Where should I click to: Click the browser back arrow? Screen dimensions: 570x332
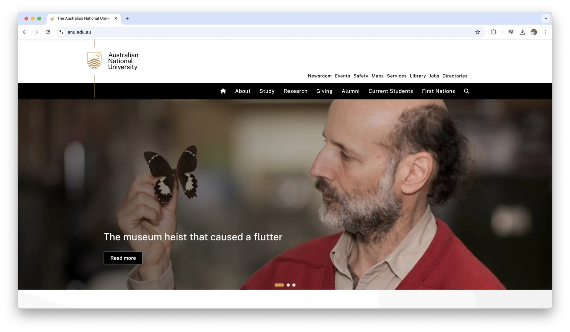[25, 32]
